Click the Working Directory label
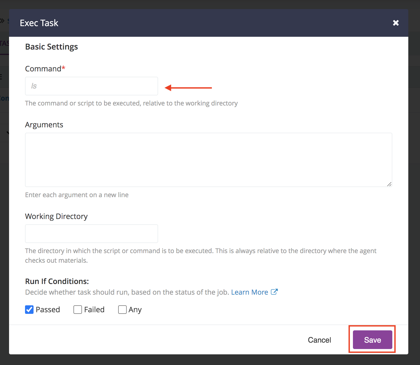The height and width of the screenshot is (365, 420). pos(56,216)
